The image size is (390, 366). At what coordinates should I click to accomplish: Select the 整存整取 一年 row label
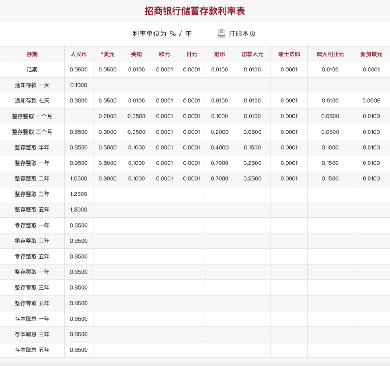click(32, 163)
